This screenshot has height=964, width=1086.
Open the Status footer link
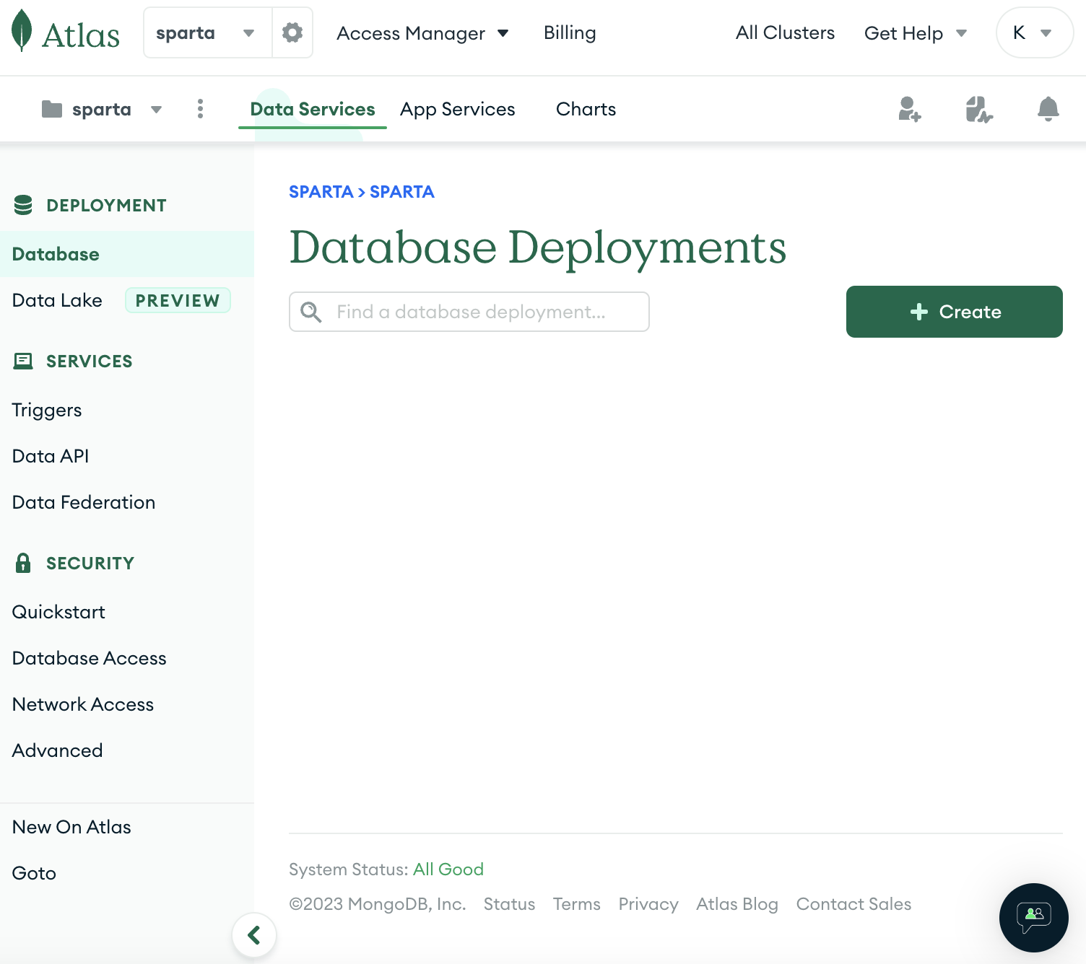[x=510, y=904]
